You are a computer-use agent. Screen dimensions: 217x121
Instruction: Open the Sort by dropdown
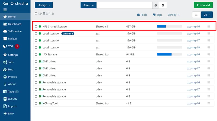point(173,15)
